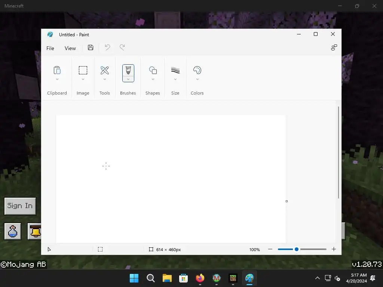Viewport: 383px width, 287px height.
Task: Close the Paint window
Action: click(x=333, y=34)
